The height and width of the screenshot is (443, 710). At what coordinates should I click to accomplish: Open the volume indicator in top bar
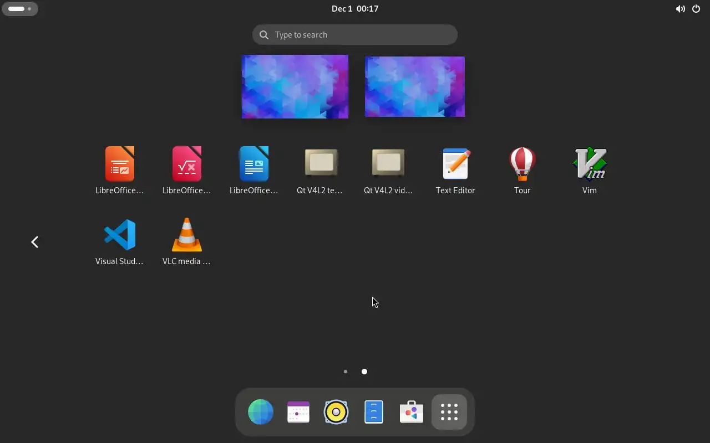[x=680, y=9]
